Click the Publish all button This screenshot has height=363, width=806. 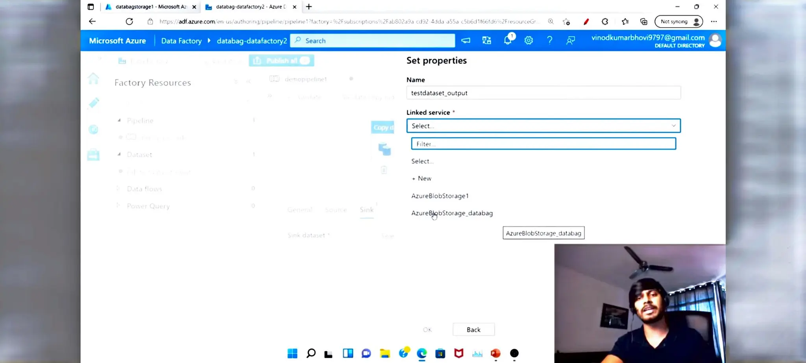click(x=281, y=61)
